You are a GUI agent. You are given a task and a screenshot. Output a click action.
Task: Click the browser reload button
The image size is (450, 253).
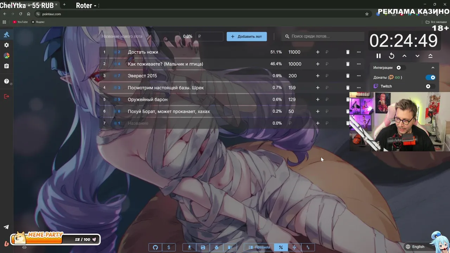20,14
